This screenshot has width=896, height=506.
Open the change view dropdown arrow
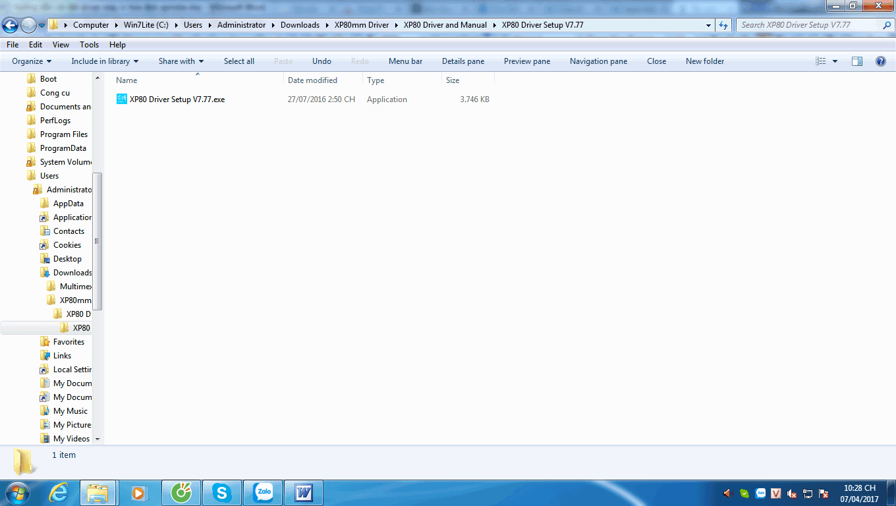point(835,61)
